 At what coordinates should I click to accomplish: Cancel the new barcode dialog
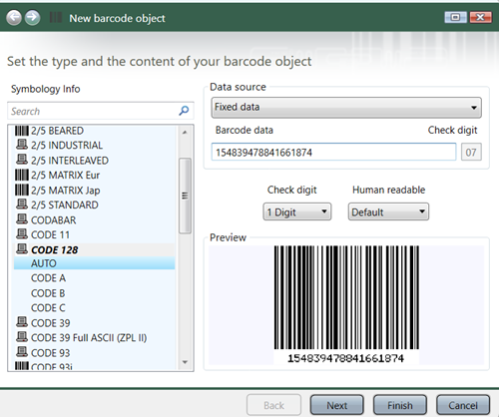tap(463, 405)
